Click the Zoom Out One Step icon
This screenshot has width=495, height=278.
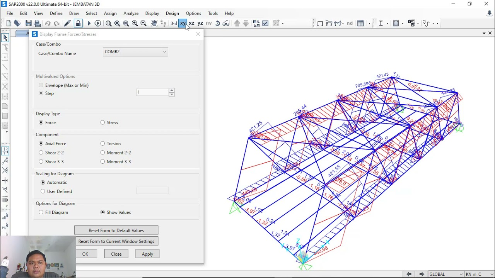pyautogui.click(x=143, y=23)
